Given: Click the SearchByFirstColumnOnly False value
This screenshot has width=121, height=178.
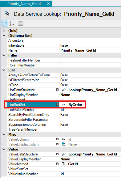Looking at the screenshot, I should point(64,115).
